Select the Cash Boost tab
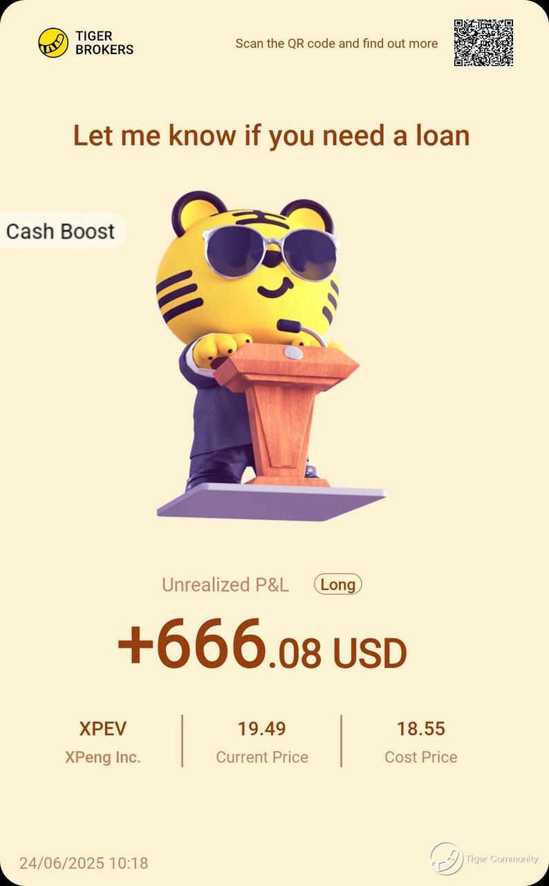 (x=61, y=230)
